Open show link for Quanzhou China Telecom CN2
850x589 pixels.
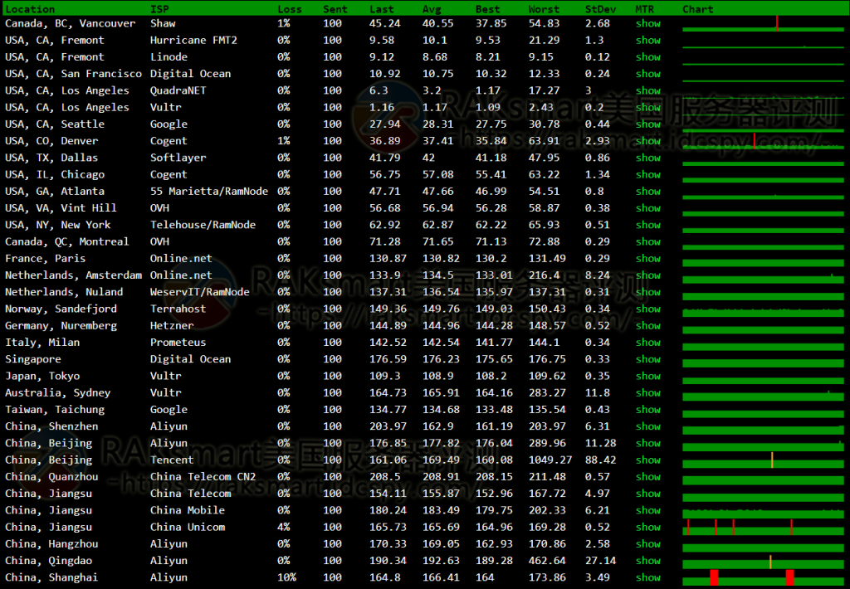pyautogui.click(x=647, y=477)
